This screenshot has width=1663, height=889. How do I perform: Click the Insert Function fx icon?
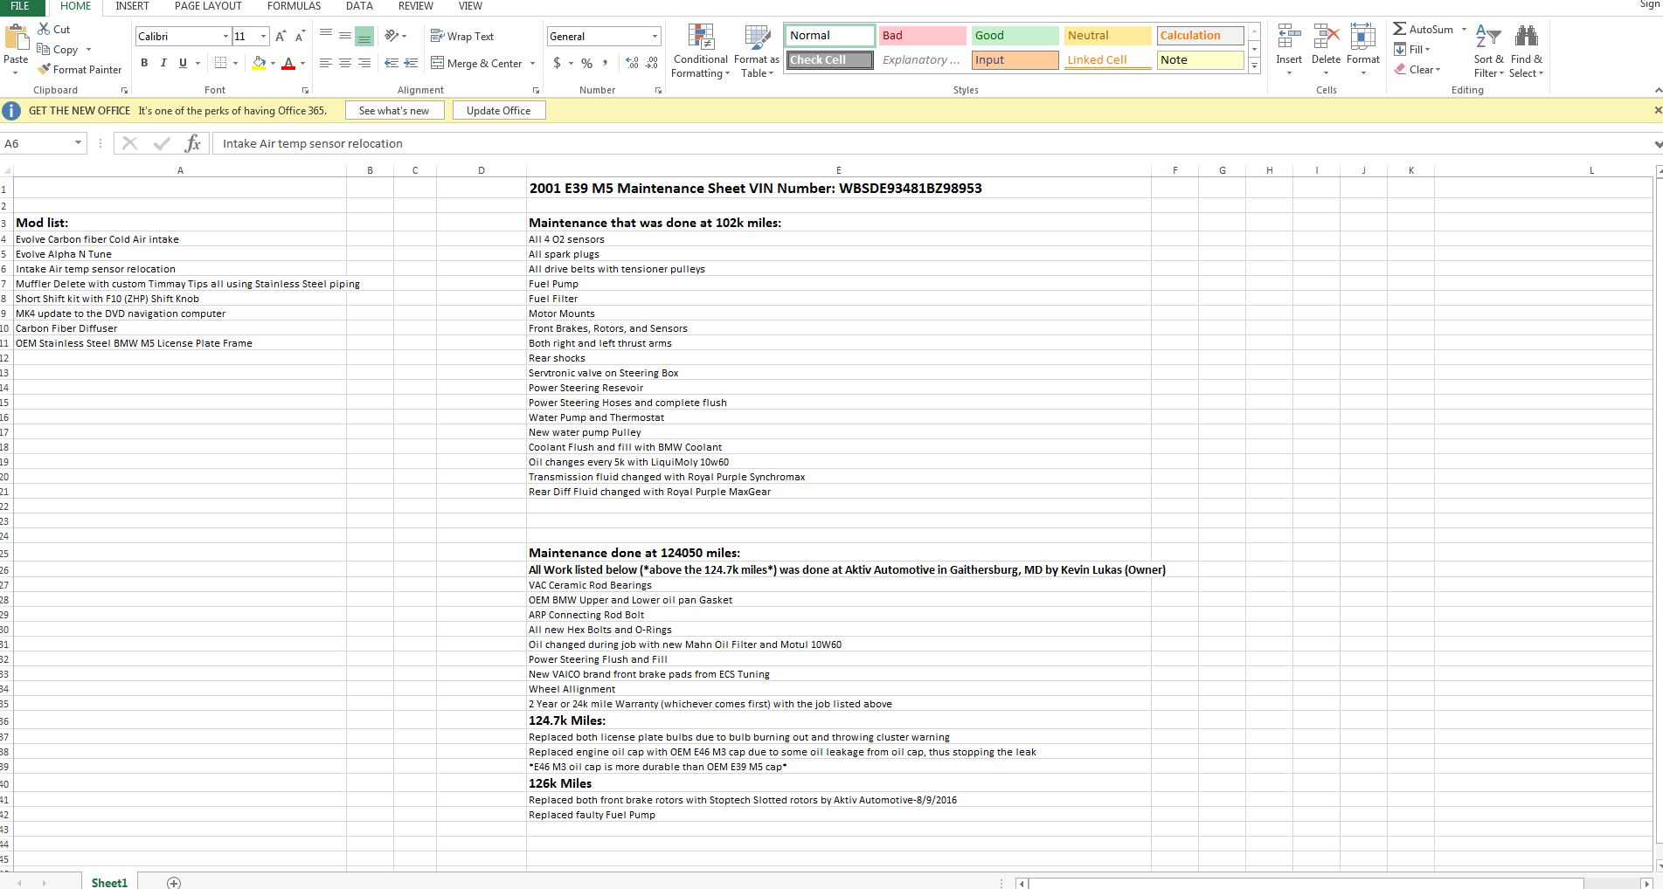(193, 143)
